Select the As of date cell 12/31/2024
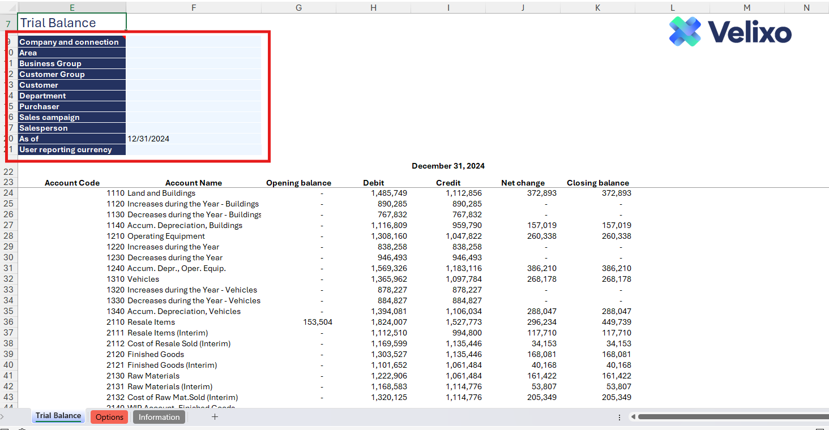 click(193, 139)
